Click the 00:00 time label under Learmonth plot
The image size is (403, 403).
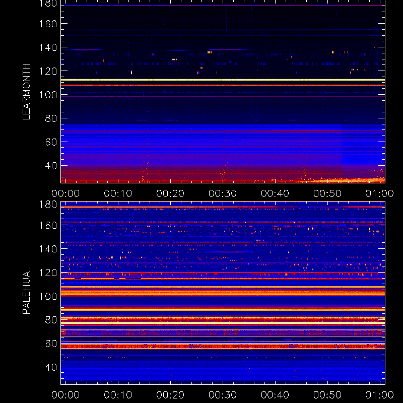(x=65, y=193)
